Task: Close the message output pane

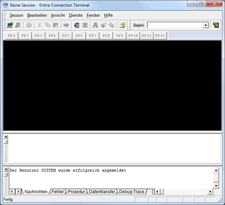Action: coord(6,170)
